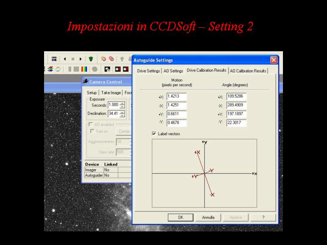Toggle the Fan on checkbox
Viewport: 327px width, 245px height.
tap(92, 131)
